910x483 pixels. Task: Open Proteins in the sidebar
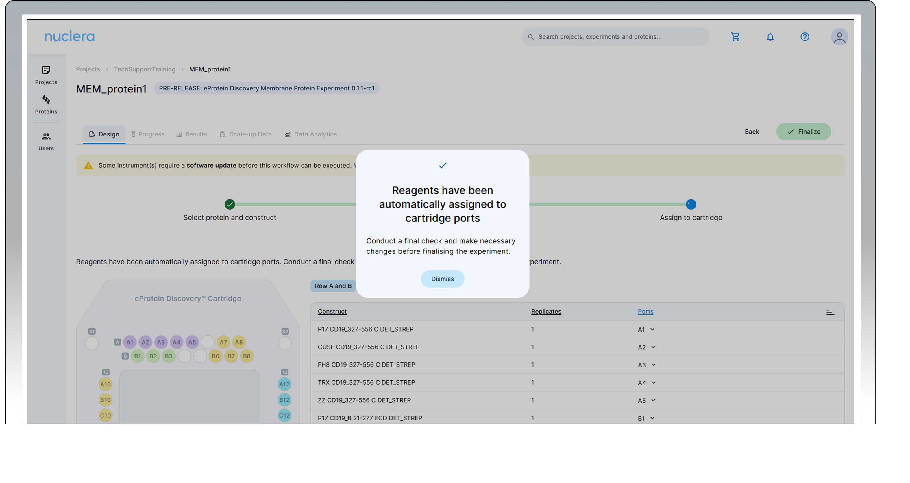click(46, 105)
